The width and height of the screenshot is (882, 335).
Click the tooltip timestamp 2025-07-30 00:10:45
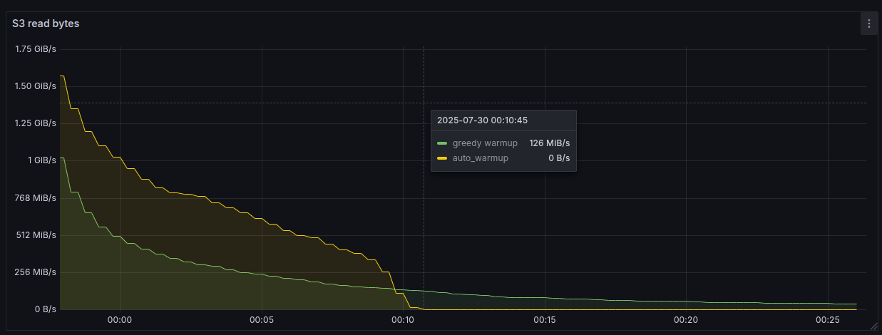[482, 120]
